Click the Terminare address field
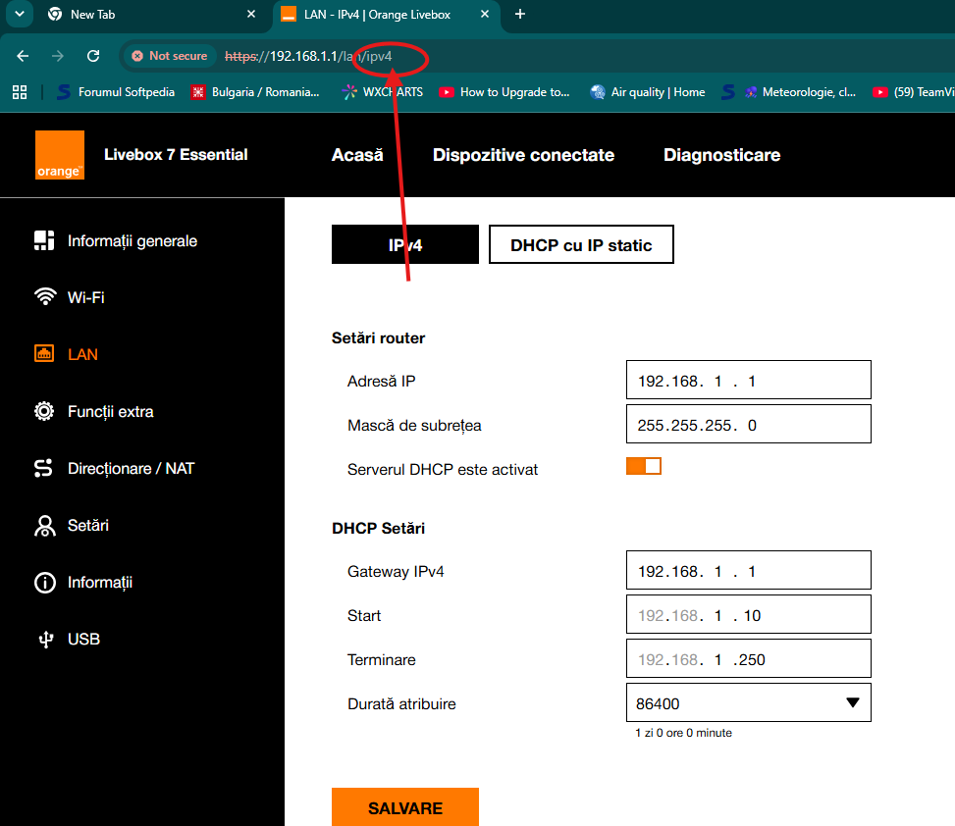 [749, 658]
